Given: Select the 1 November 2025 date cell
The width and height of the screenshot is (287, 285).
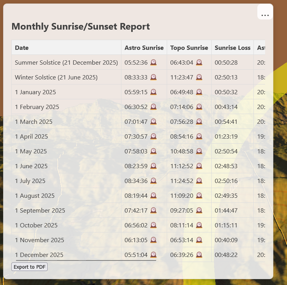Looking at the screenshot, I should (66, 240).
